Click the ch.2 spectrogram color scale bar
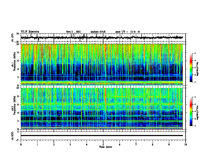209x162 pixels. coord(191,111)
